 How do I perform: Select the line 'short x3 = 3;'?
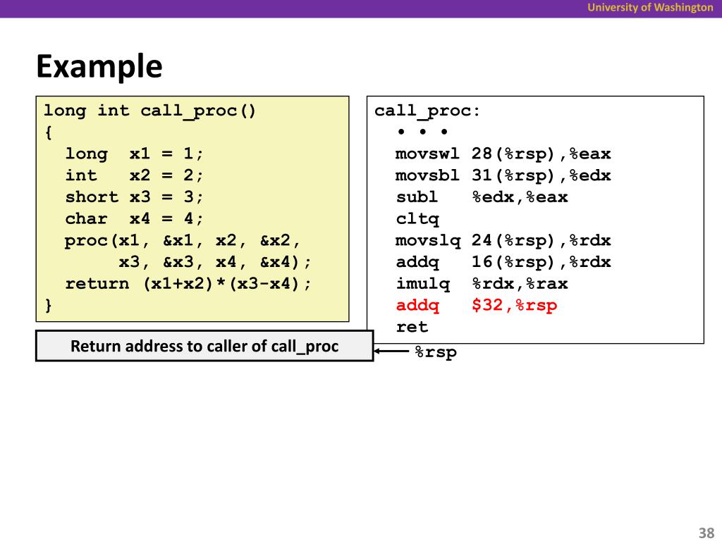coord(134,197)
